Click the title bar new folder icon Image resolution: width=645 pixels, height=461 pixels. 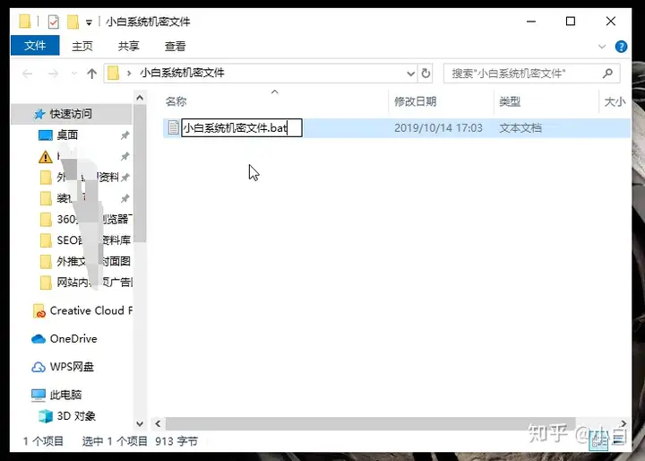coord(73,22)
